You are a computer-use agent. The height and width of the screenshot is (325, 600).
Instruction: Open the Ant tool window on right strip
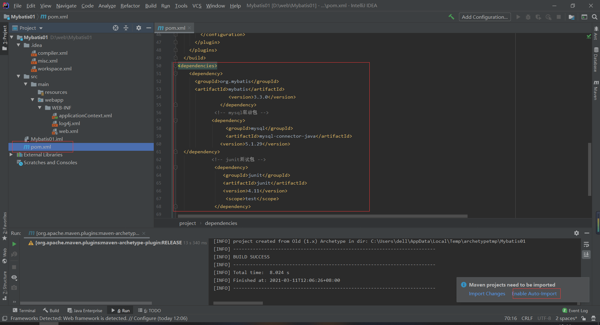[x=596, y=33]
